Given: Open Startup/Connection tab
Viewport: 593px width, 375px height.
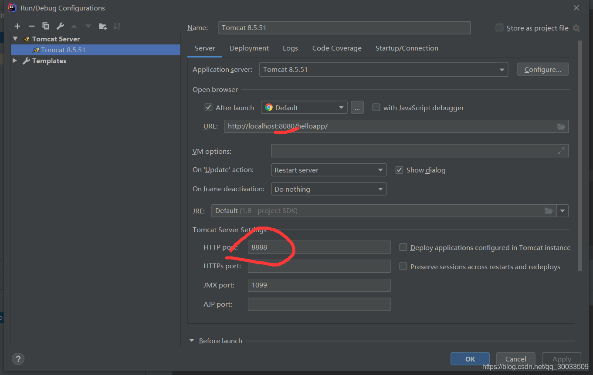Looking at the screenshot, I should pyautogui.click(x=407, y=48).
